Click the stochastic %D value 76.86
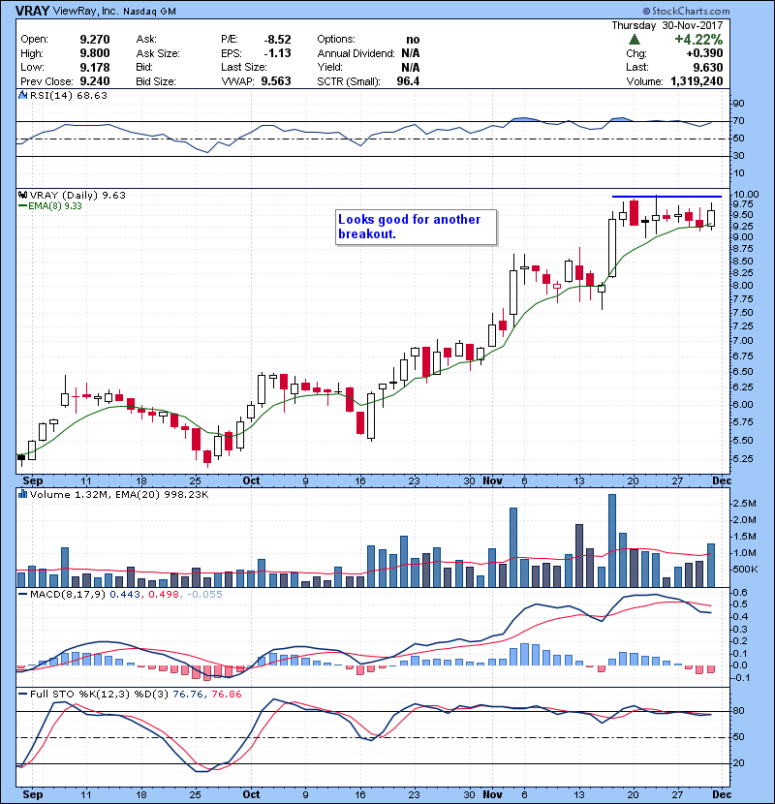The height and width of the screenshot is (804, 775). point(226,694)
